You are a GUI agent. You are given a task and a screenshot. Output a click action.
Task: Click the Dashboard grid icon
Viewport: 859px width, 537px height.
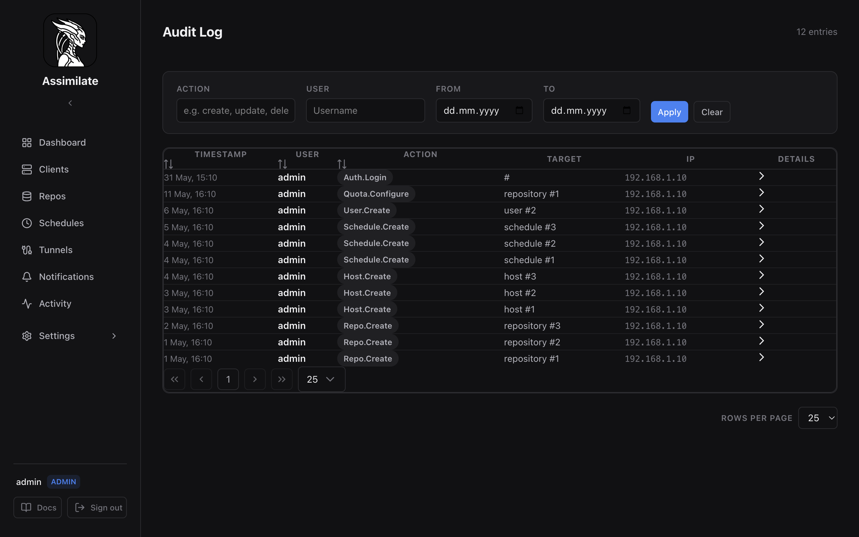click(27, 142)
